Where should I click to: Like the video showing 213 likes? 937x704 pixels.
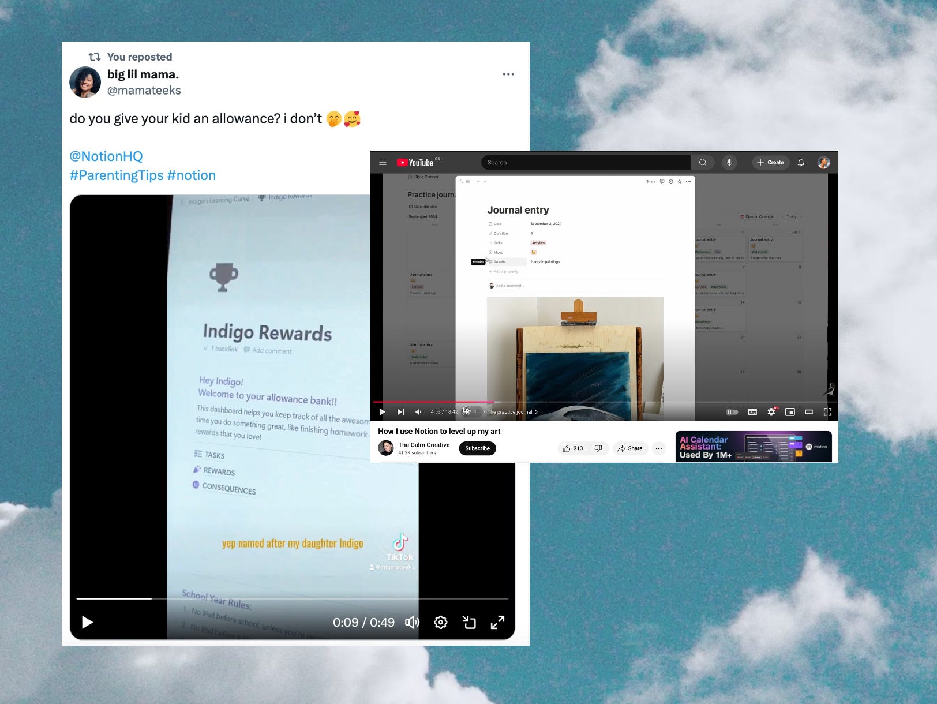pos(573,448)
